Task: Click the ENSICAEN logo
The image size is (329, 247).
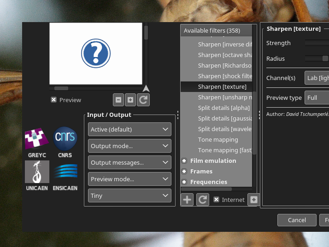Action: tap(65, 177)
